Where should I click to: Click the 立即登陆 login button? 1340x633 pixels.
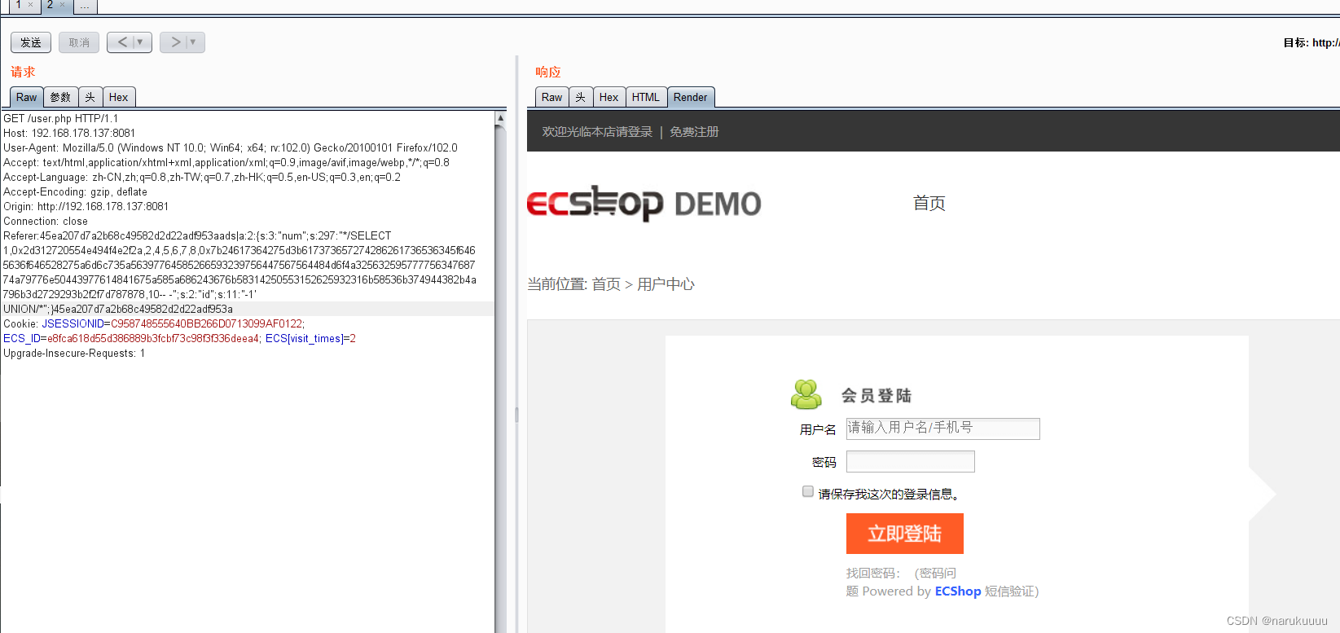[x=904, y=534]
